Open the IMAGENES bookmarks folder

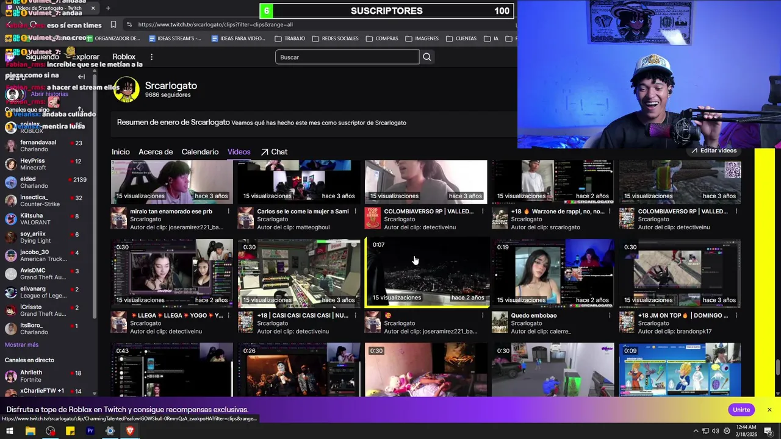click(422, 38)
